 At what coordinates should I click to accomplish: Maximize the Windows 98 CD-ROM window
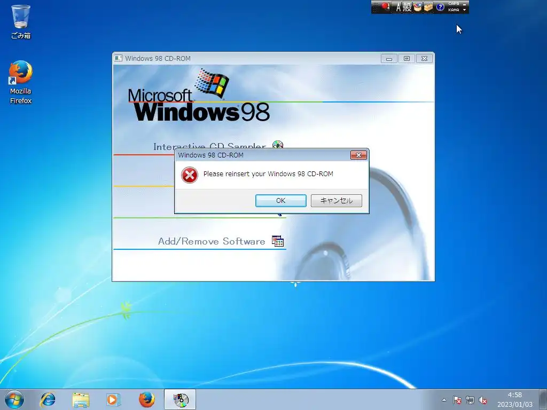pyautogui.click(x=407, y=59)
